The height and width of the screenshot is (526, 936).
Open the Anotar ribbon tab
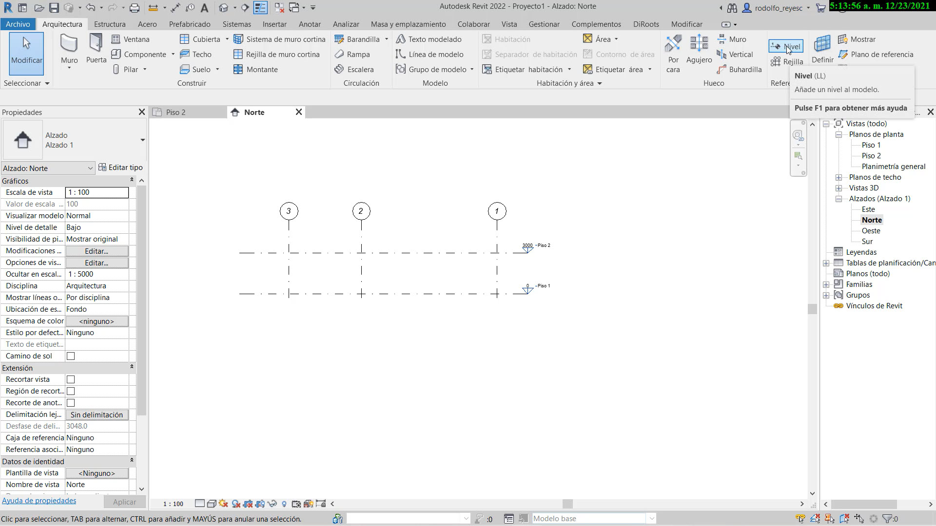point(310,24)
